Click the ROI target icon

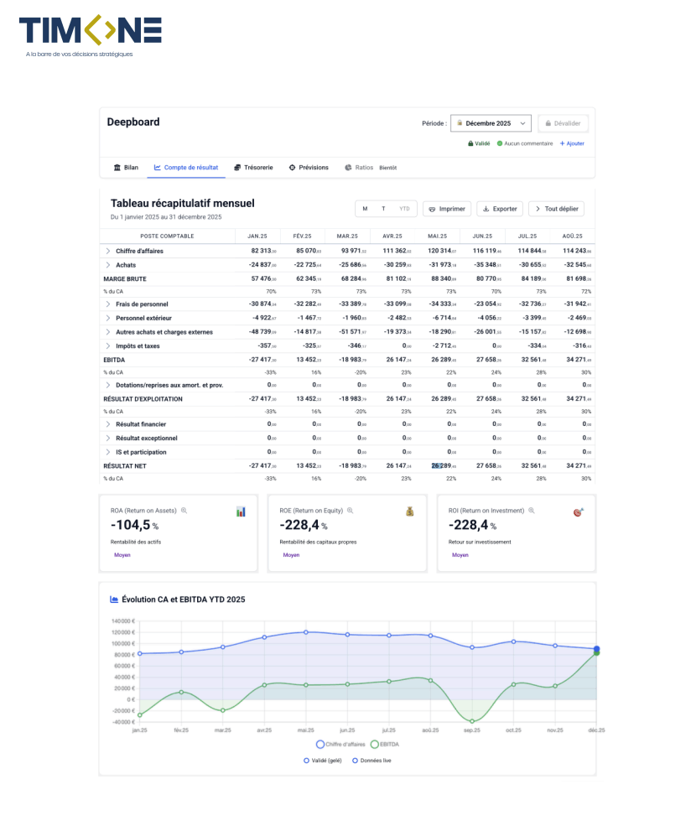tap(579, 512)
